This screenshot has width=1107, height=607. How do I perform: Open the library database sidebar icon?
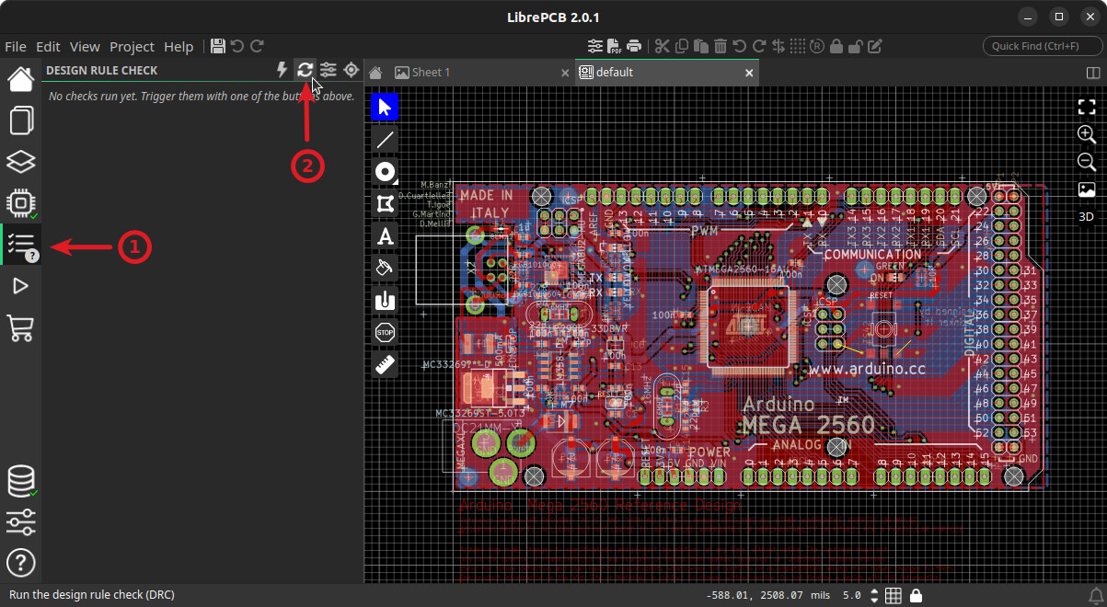(20, 481)
